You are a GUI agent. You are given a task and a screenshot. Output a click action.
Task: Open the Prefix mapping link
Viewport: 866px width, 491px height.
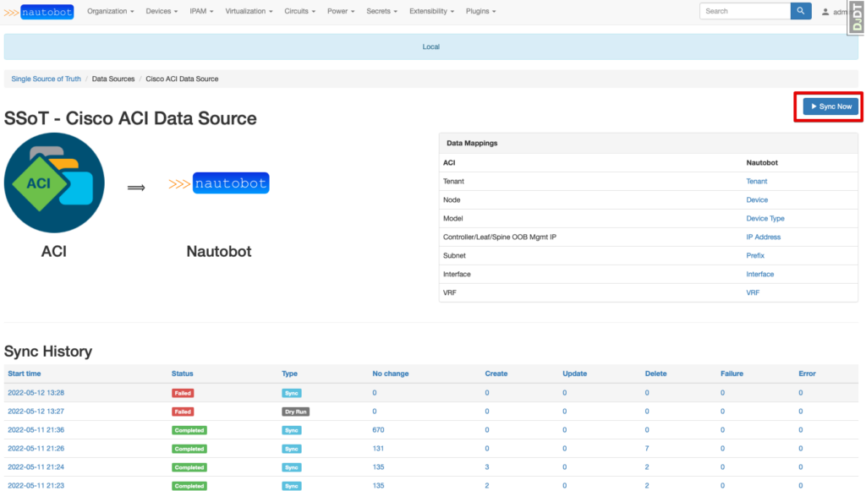click(x=755, y=256)
